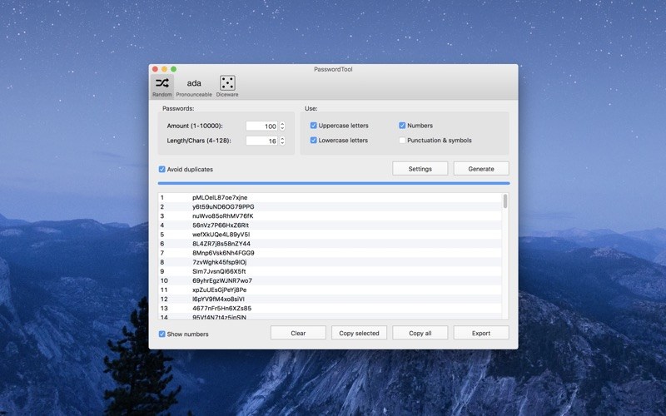The image size is (666, 416).
Task: Disable the Lowercase letters option
Action: (x=314, y=141)
